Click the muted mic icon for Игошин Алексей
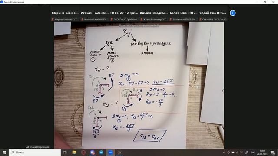Viewport: 278px width, 156px height. [82, 19]
